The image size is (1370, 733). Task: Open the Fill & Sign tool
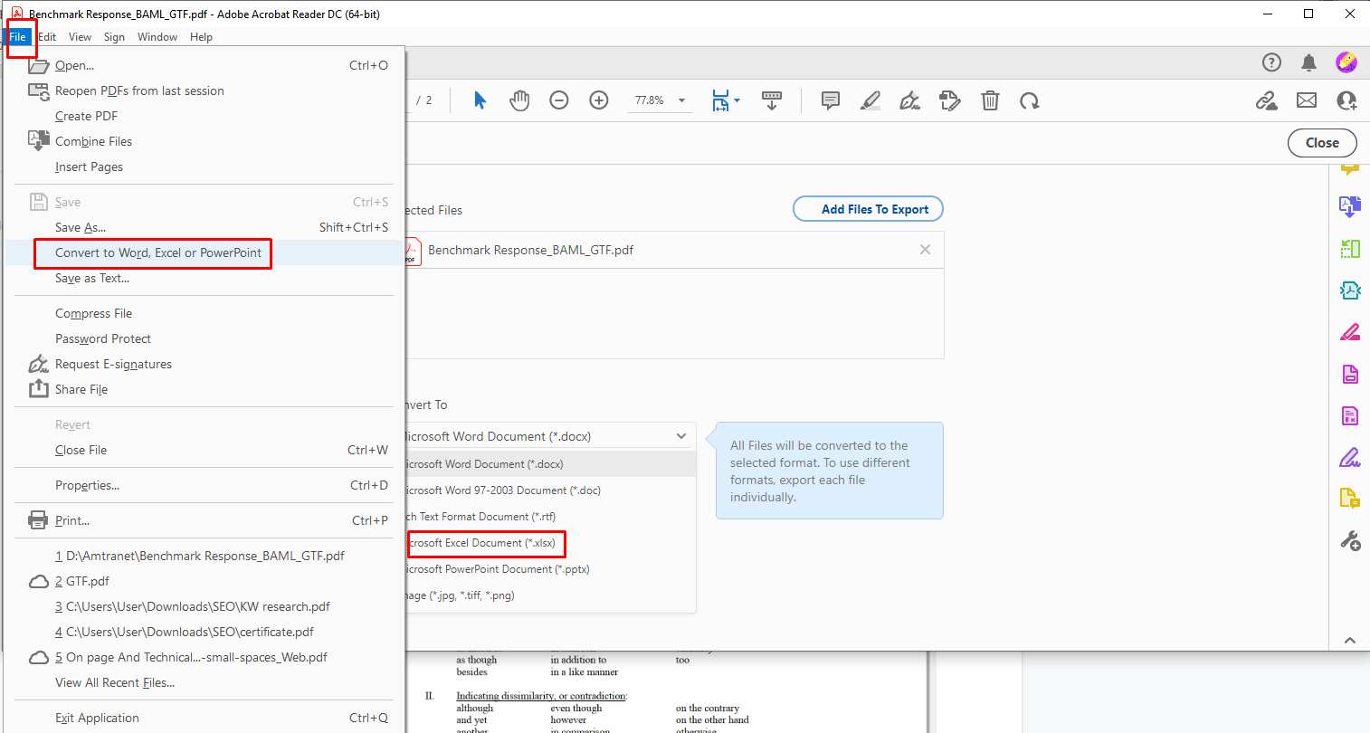(x=1350, y=457)
